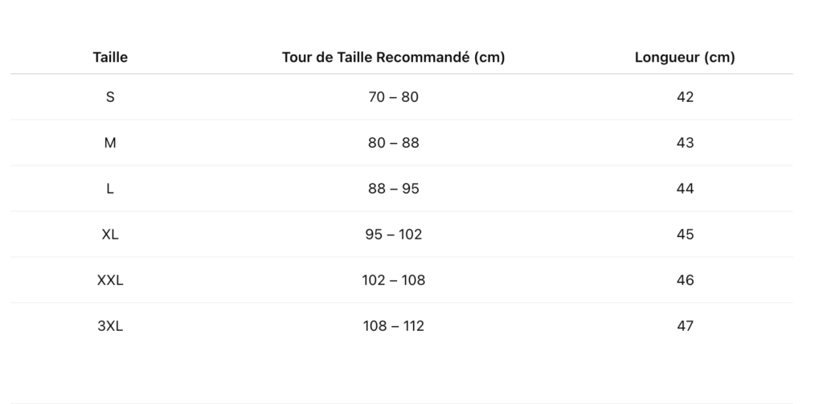Click the 3XL size cell
The width and height of the screenshot is (823, 404).
click(110, 326)
